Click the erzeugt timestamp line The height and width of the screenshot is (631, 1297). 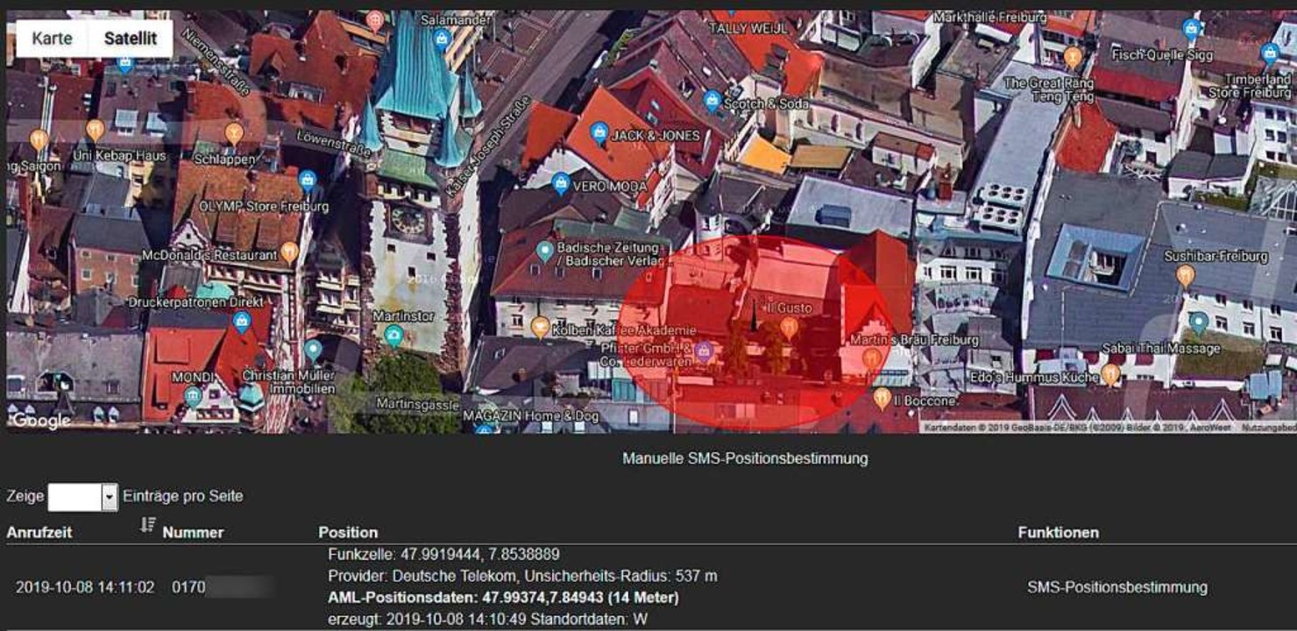487,620
